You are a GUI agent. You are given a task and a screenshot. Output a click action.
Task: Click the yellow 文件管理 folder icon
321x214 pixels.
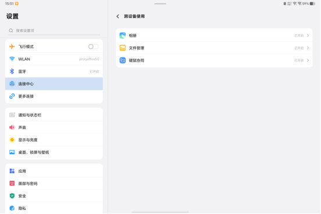coord(123,48)
